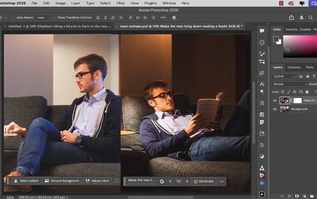The image size is (317, 199).
Task: Click the Generate button
Action: [203, 181]
